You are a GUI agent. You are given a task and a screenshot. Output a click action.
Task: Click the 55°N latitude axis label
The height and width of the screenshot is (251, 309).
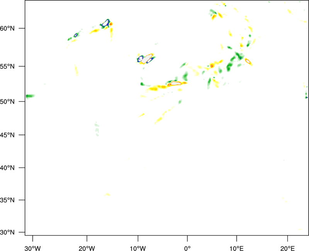(7, 66)
